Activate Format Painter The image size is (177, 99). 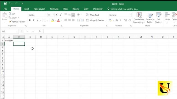click(17, 22)
